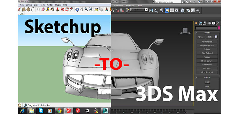Toggle Percent Snap in 3ds Max
Viewport: 239px width, 114px height.
click(x=117, y=10)
